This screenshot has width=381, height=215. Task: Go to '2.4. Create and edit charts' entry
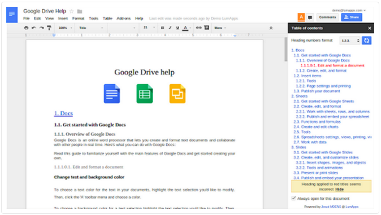coord(316,126)
